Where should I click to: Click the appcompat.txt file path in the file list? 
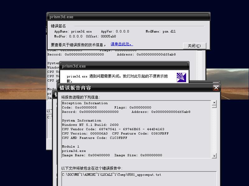tap(111, 175)
